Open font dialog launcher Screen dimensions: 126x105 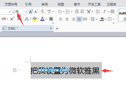coord(53,23)
